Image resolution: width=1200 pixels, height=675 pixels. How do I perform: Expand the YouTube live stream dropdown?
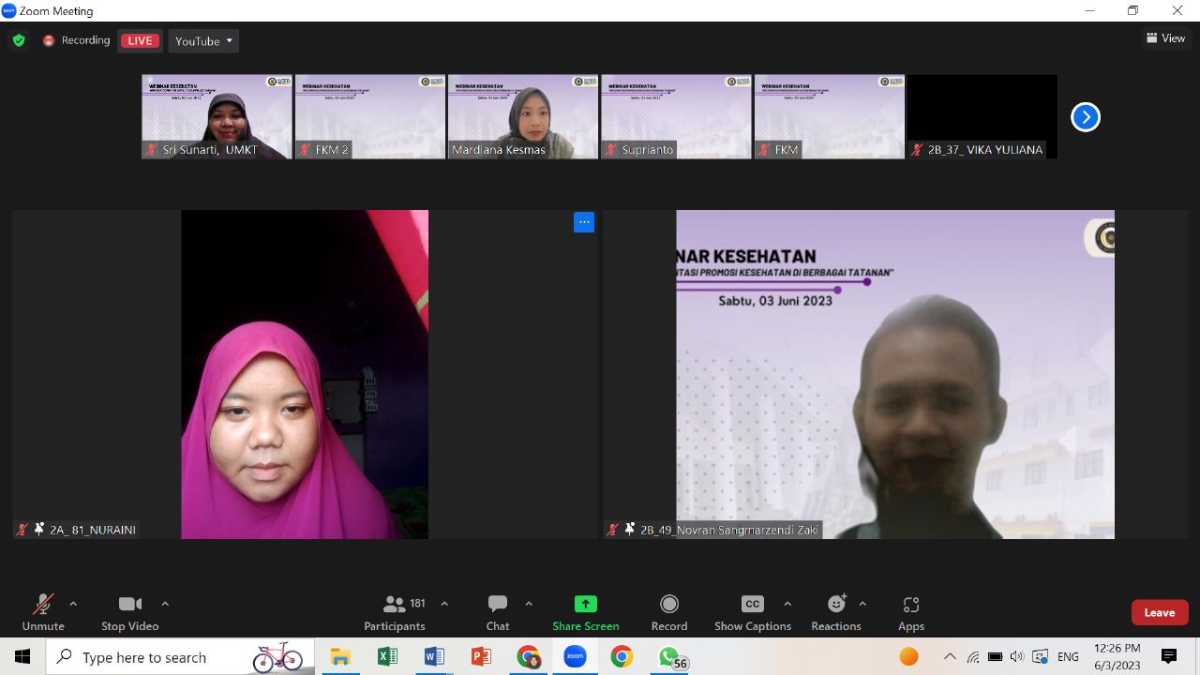pyautogui.click(x=203, y=41)
